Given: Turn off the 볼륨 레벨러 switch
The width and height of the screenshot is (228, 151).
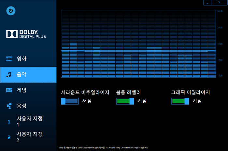Looking at the screenshot, I should click(x=125, y=101).
